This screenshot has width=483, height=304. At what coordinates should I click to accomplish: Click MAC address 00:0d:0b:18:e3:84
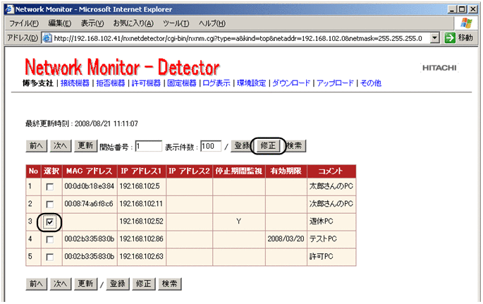[90, 186]
